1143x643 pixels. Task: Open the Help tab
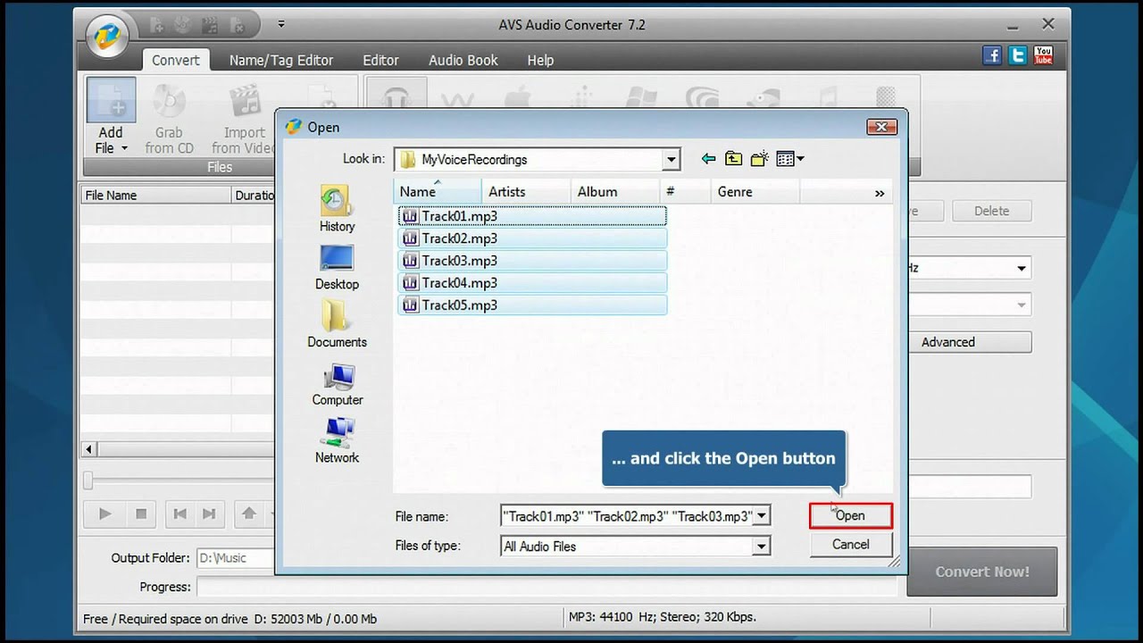coord(540,60)
